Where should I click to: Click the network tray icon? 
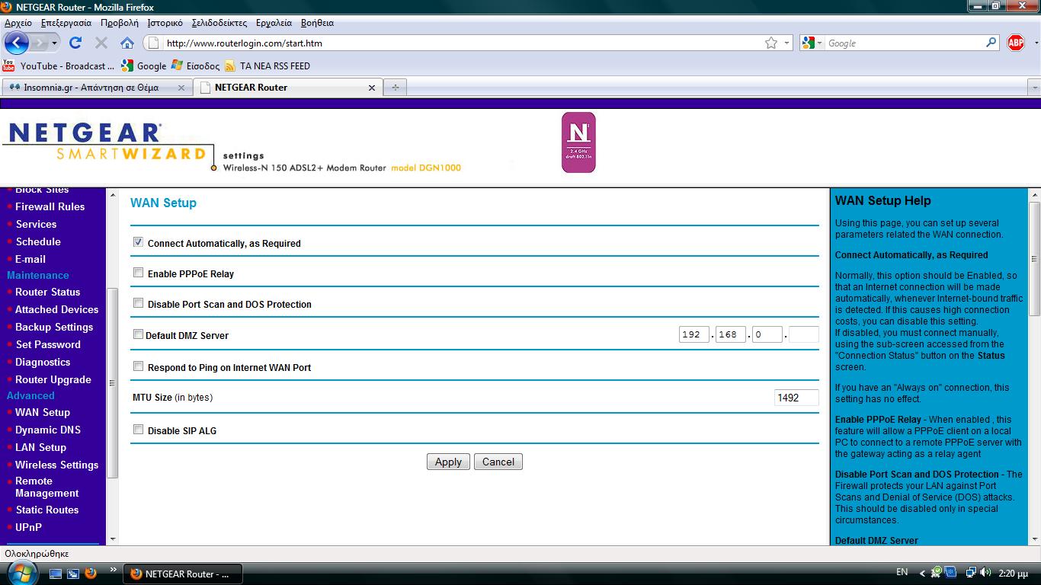point(971,572)
